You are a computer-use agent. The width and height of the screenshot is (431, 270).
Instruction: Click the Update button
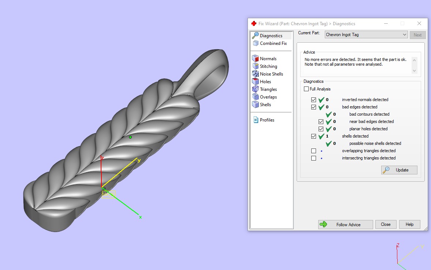pos(399,170)
